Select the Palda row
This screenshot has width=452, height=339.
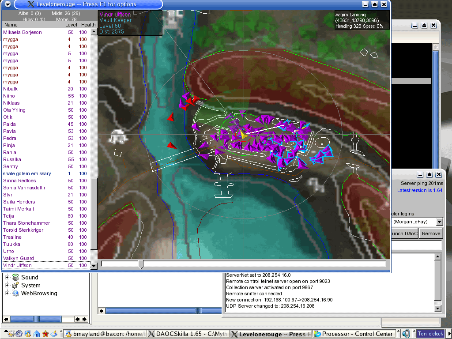click(46, 124)
